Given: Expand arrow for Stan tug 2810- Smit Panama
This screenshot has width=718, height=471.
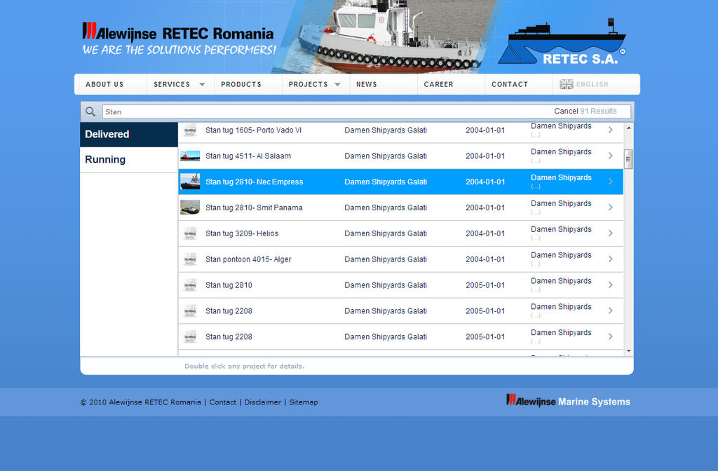Looking at the screenshot, I should [x=611, y=207].
